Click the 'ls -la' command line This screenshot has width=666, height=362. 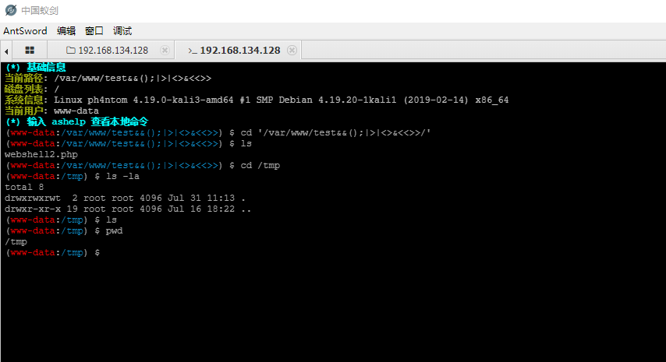(x=73, y=177)
